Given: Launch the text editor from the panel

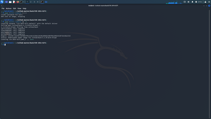Looking at the screenshot, I should pyautogui.click(x=14, y=2).
